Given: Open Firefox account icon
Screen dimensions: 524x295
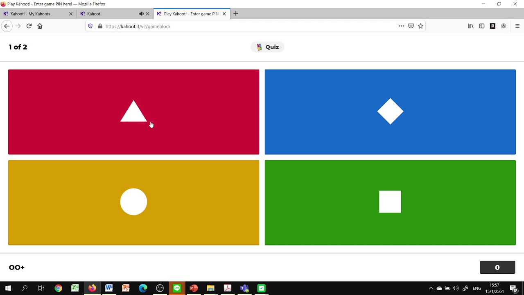Looking at the screenshot, I should coord(504,26).
